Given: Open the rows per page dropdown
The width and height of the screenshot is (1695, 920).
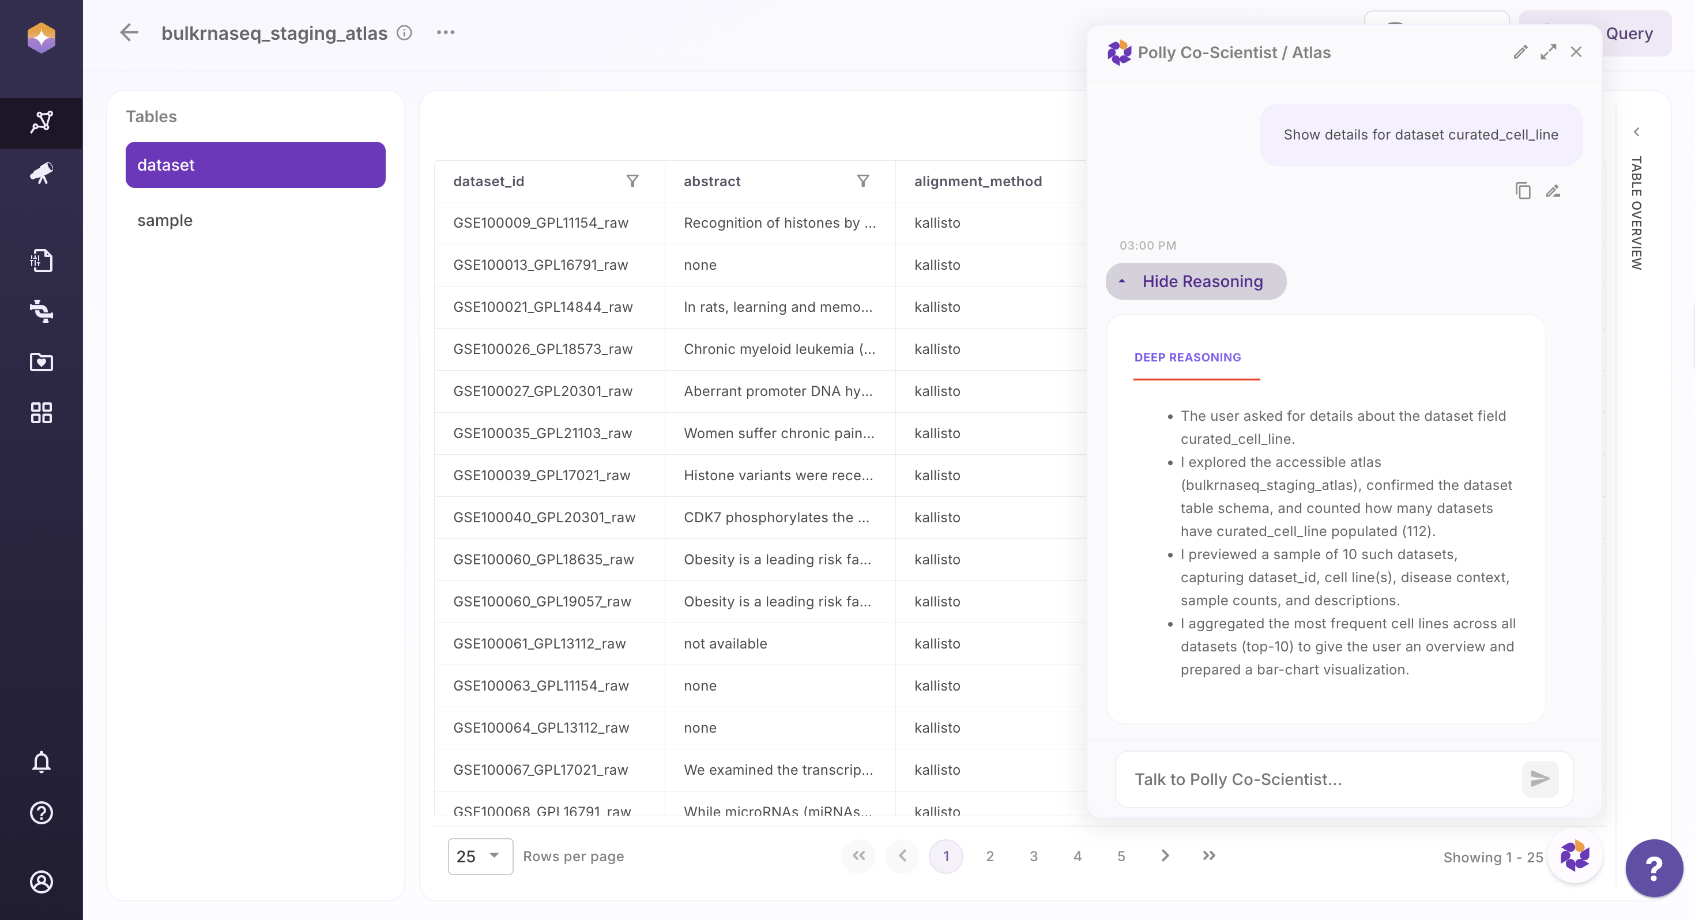Looking at the screenshot, I should point(480,855).
